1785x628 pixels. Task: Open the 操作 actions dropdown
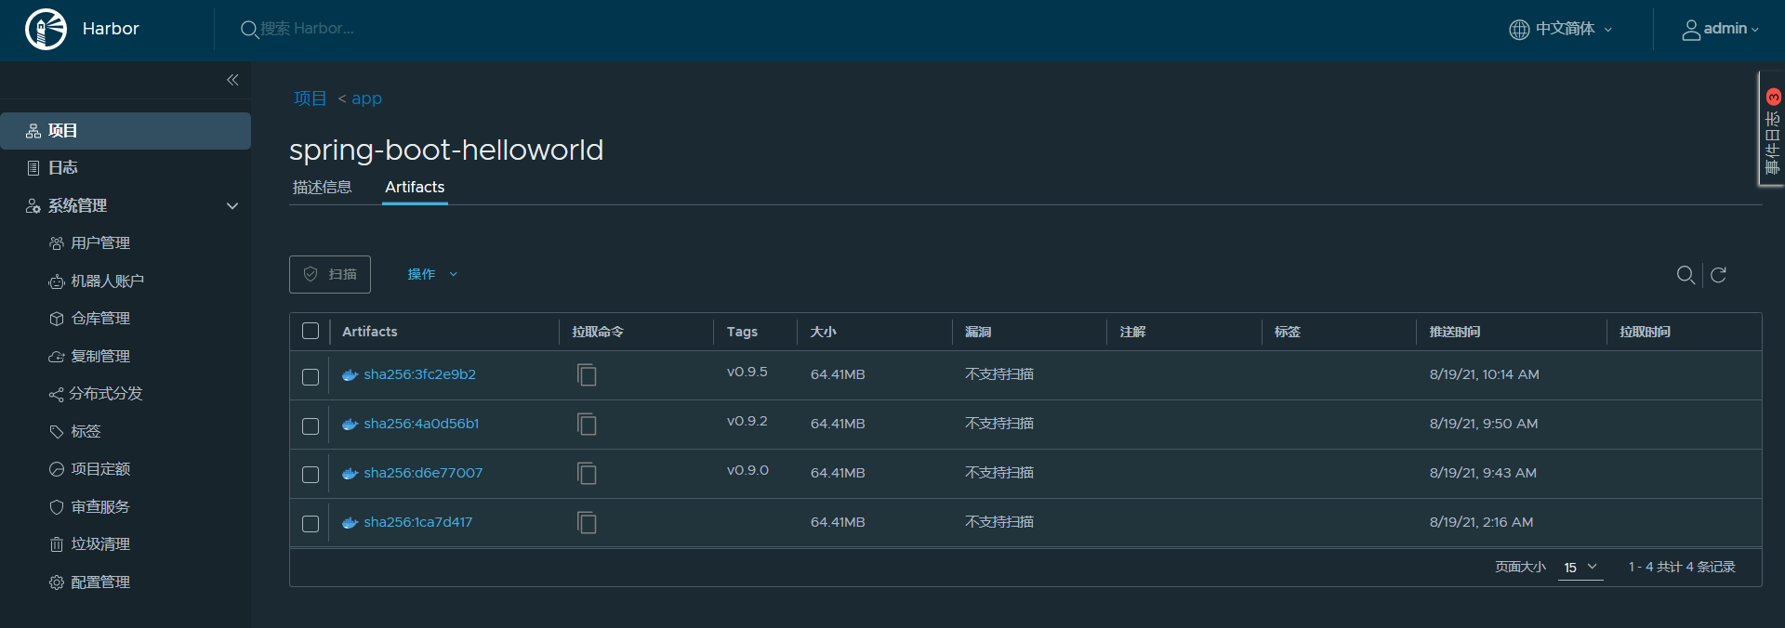tap(432, 274)
